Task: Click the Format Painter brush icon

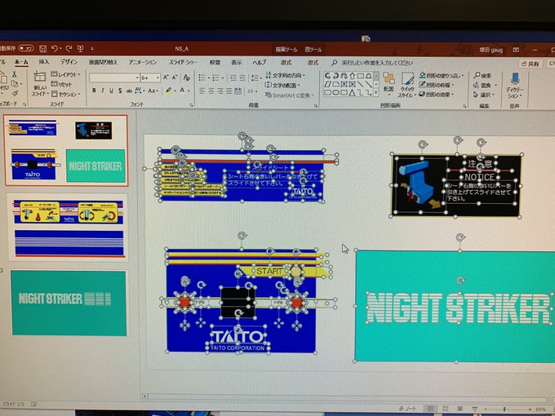Action: [x=15, y=93]
